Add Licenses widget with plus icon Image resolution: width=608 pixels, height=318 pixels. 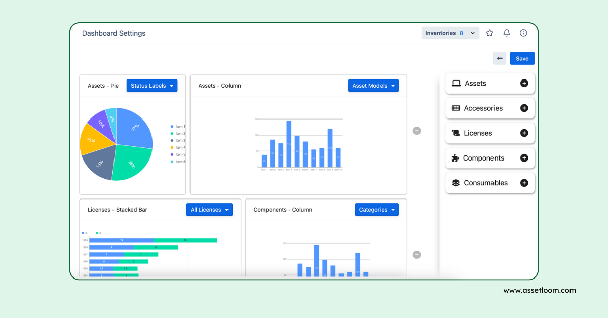524,133
